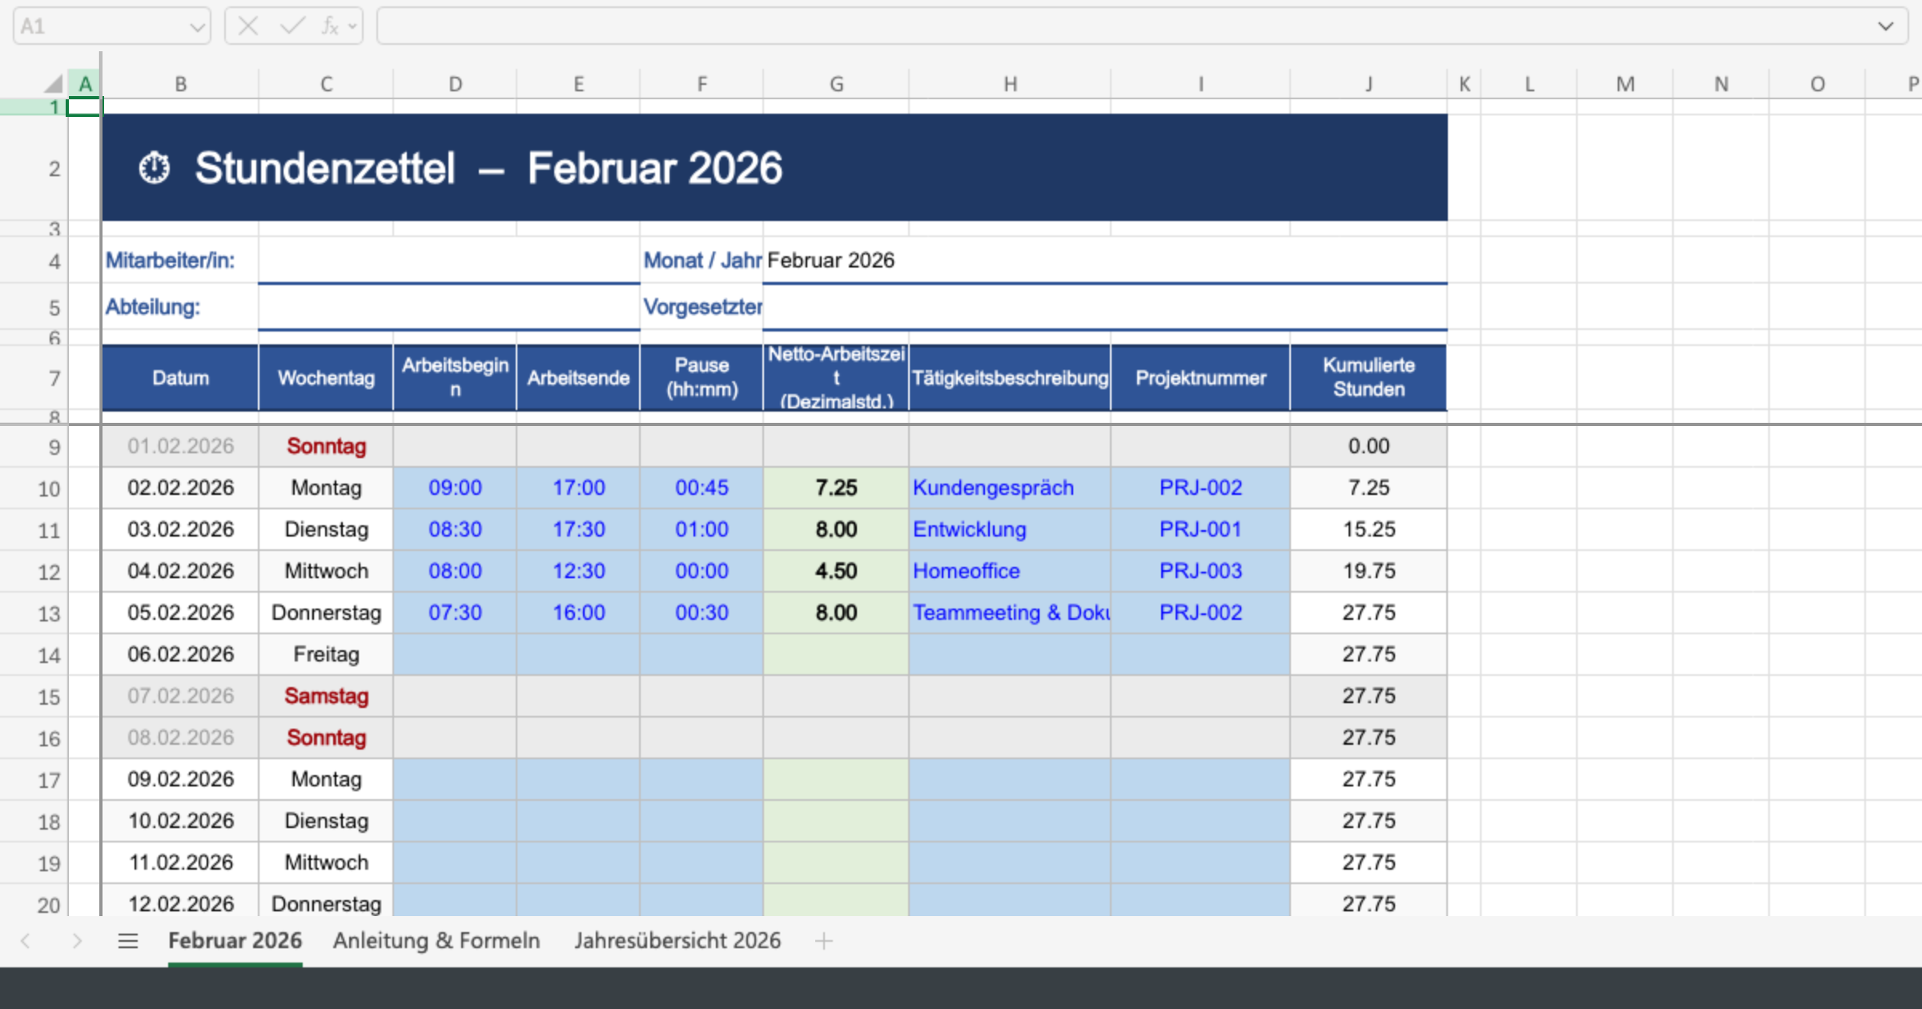This screenshot has height=1009, width=1922.
Task: Select the Teammeeting & Doku cell
Action: tap(1010, 613)
